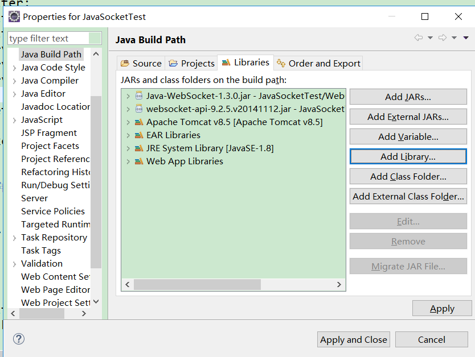Open the Order and Export tab
Image resolution: width=475 pixels, height=357 pixels.
[318, 63]
